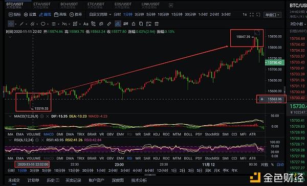
Task: Select the parallel channel tool
Action: 32,24
